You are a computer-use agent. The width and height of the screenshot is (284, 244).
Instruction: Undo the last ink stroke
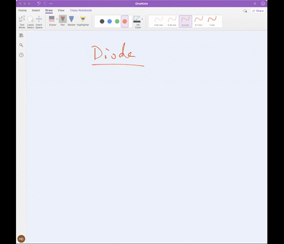[x=38, y=4]
